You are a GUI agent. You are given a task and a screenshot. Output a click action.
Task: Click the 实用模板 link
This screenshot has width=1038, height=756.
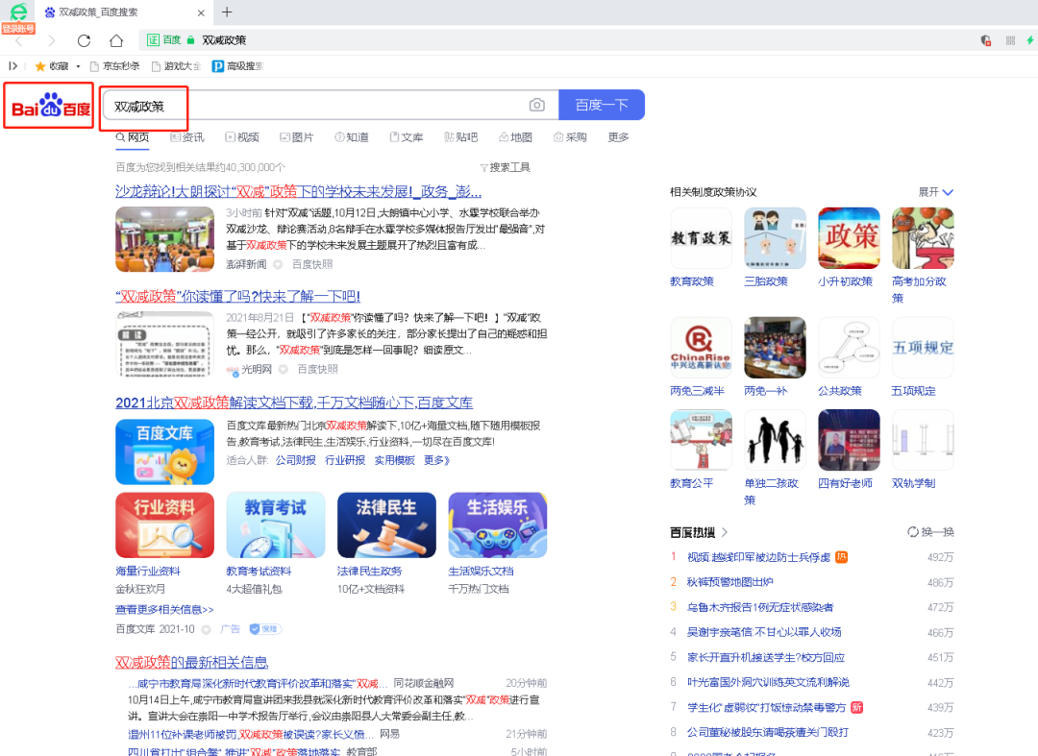395,460
